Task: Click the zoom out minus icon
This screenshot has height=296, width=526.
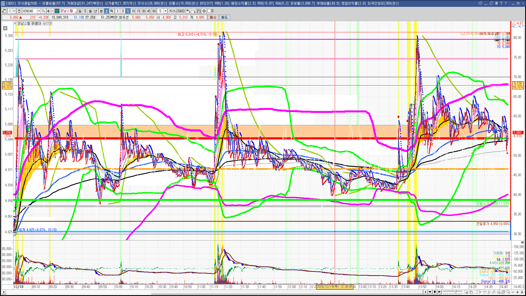Action: tap(513, 292)
